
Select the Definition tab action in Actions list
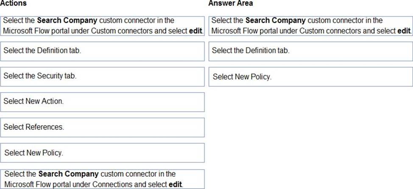102,51
